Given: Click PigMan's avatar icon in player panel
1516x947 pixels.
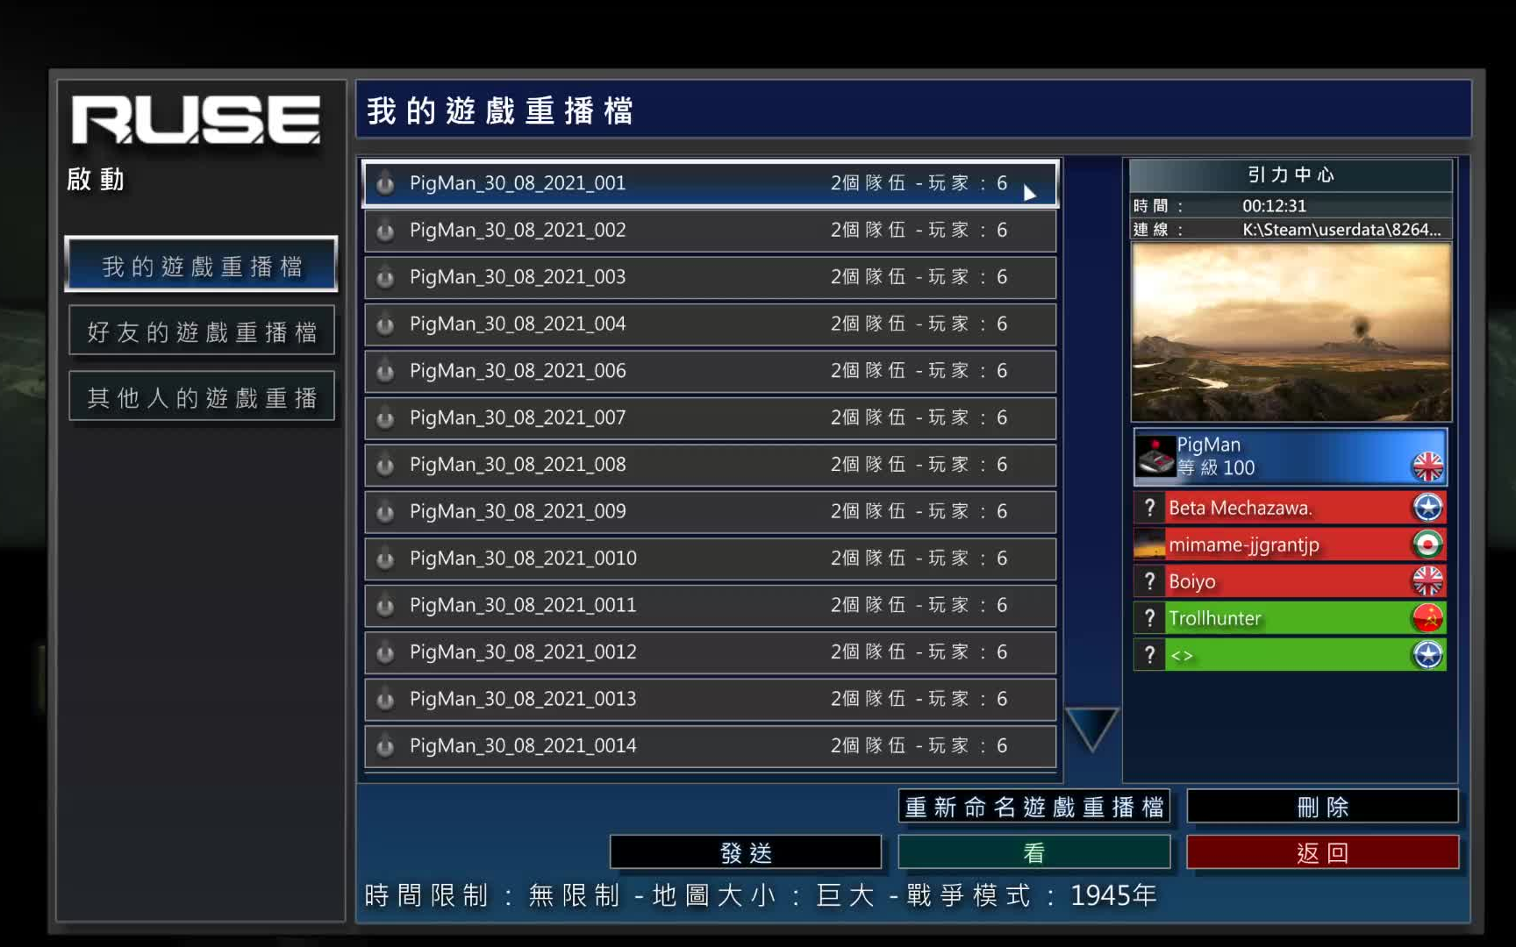Looking at the screenshot, I should point(1155,456).
